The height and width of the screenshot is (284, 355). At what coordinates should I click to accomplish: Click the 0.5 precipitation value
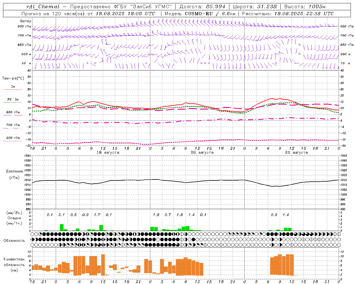73,215
